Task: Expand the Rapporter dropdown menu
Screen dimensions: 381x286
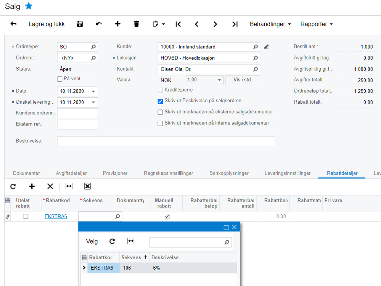Action: [x=316, y=24]
